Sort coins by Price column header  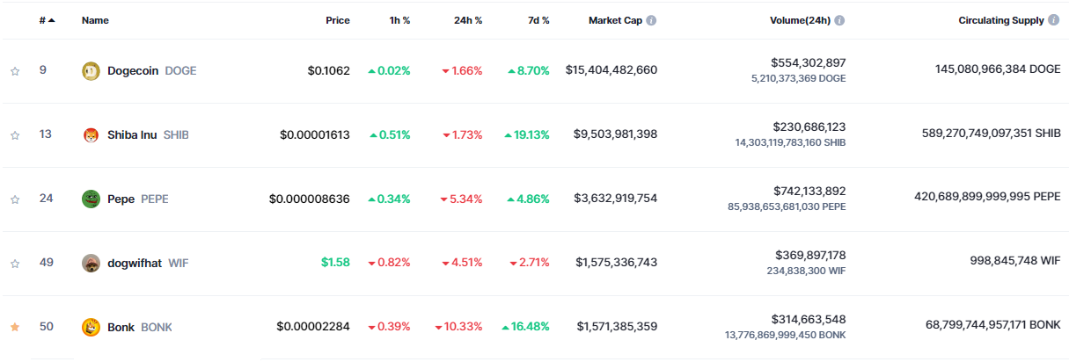click(x=337, y=20)
